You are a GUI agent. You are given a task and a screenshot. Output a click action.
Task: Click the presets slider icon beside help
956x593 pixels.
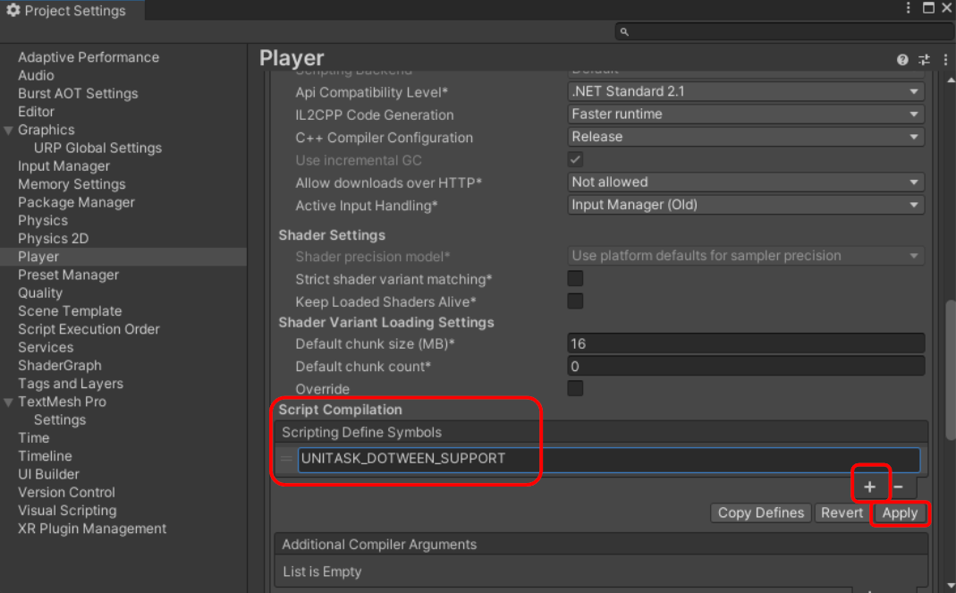coord(924,59)
